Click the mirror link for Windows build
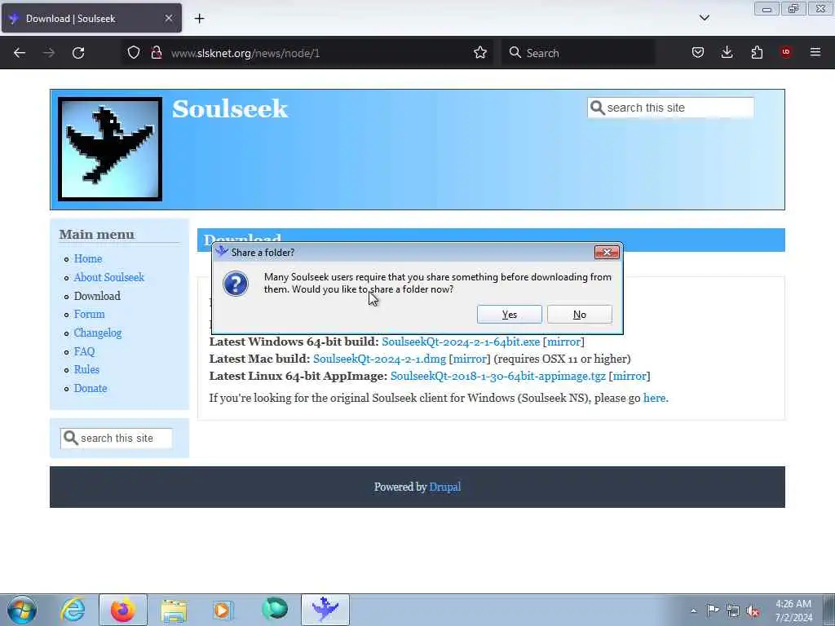This screenshot has width=835, height=626. pos(563,342)
